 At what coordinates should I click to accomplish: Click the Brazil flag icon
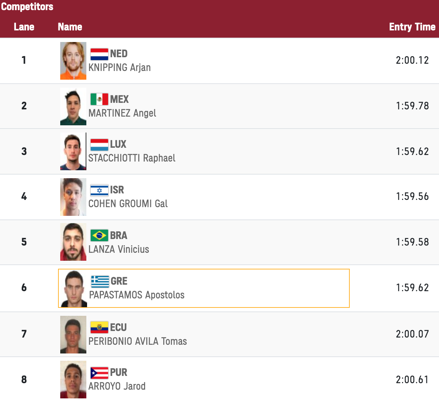click(99, 235)
